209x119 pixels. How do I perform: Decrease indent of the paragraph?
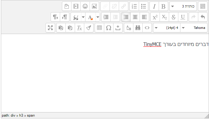click(115, 17)
